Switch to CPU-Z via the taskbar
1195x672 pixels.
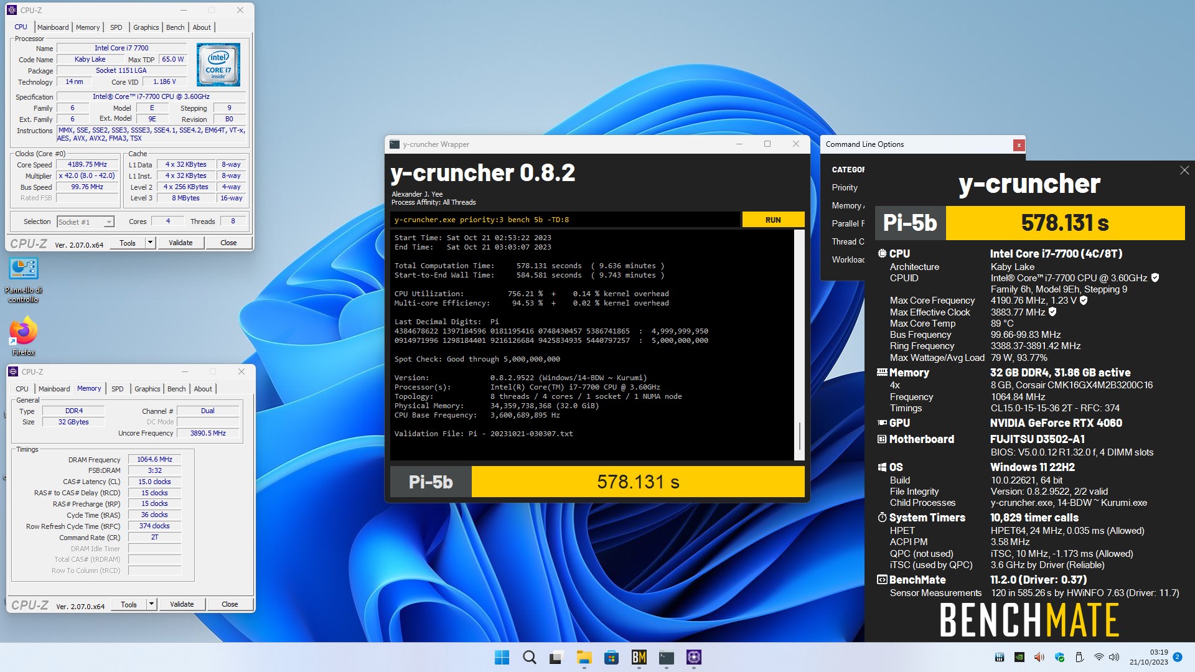point(693,657)
